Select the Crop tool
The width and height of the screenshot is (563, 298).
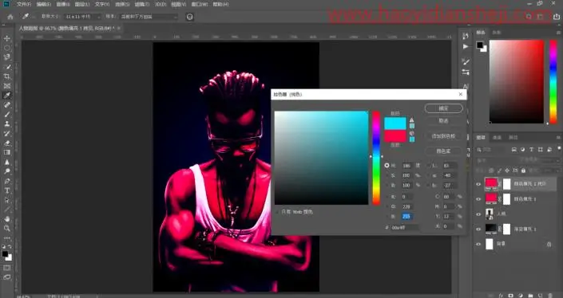point(7,76)
